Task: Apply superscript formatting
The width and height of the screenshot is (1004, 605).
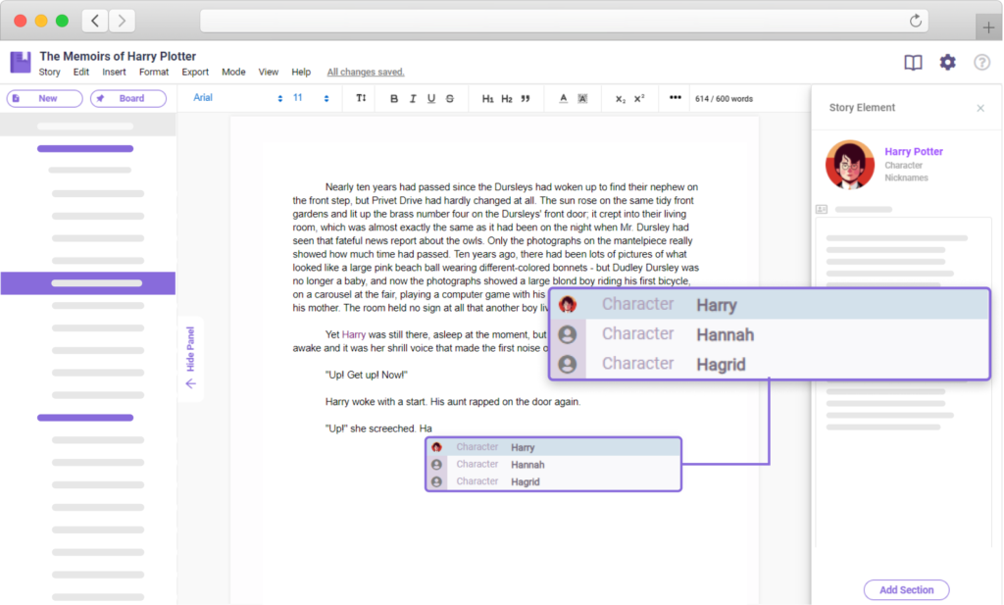Action: coord(639,98)
